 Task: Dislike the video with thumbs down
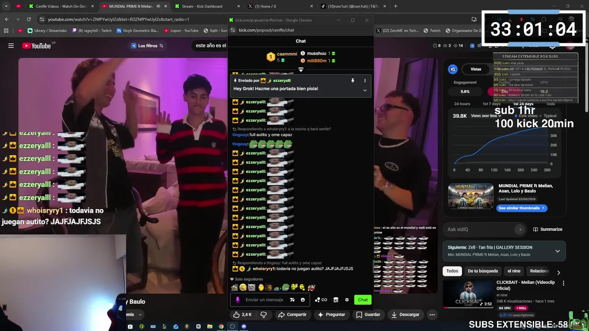pos(264,314)
